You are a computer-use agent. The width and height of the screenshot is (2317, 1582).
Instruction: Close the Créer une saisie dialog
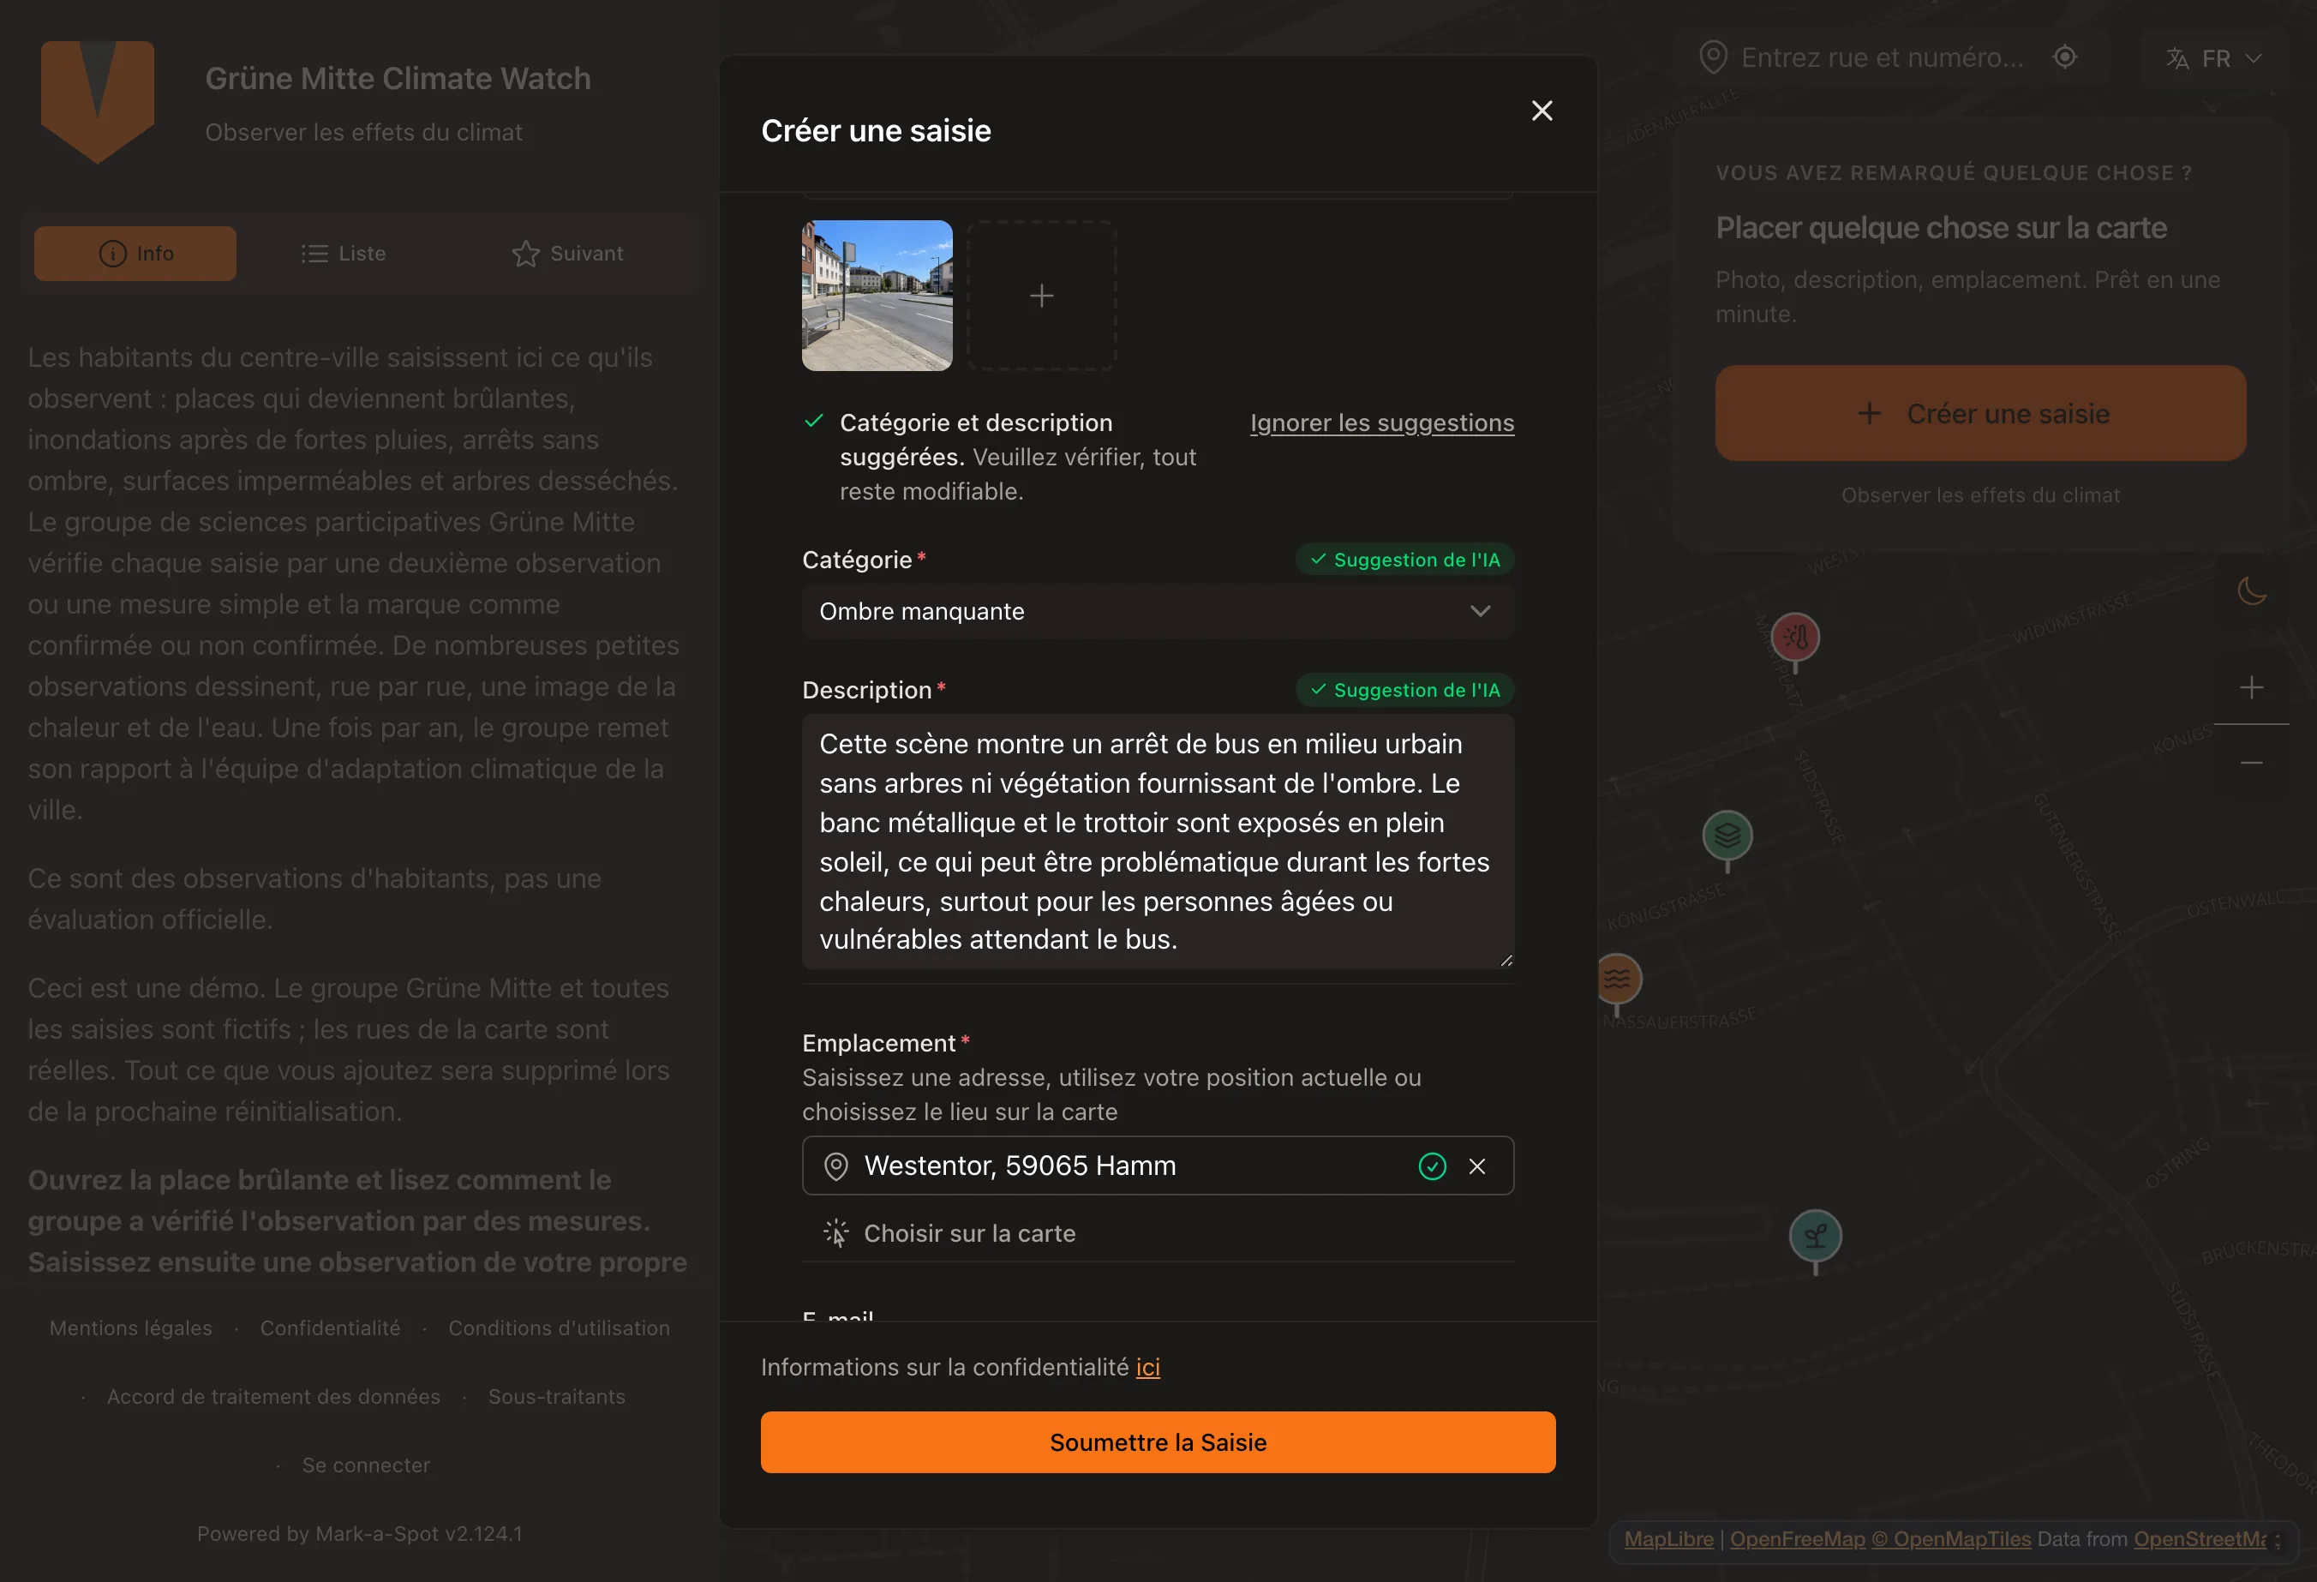coord(1542,111)
